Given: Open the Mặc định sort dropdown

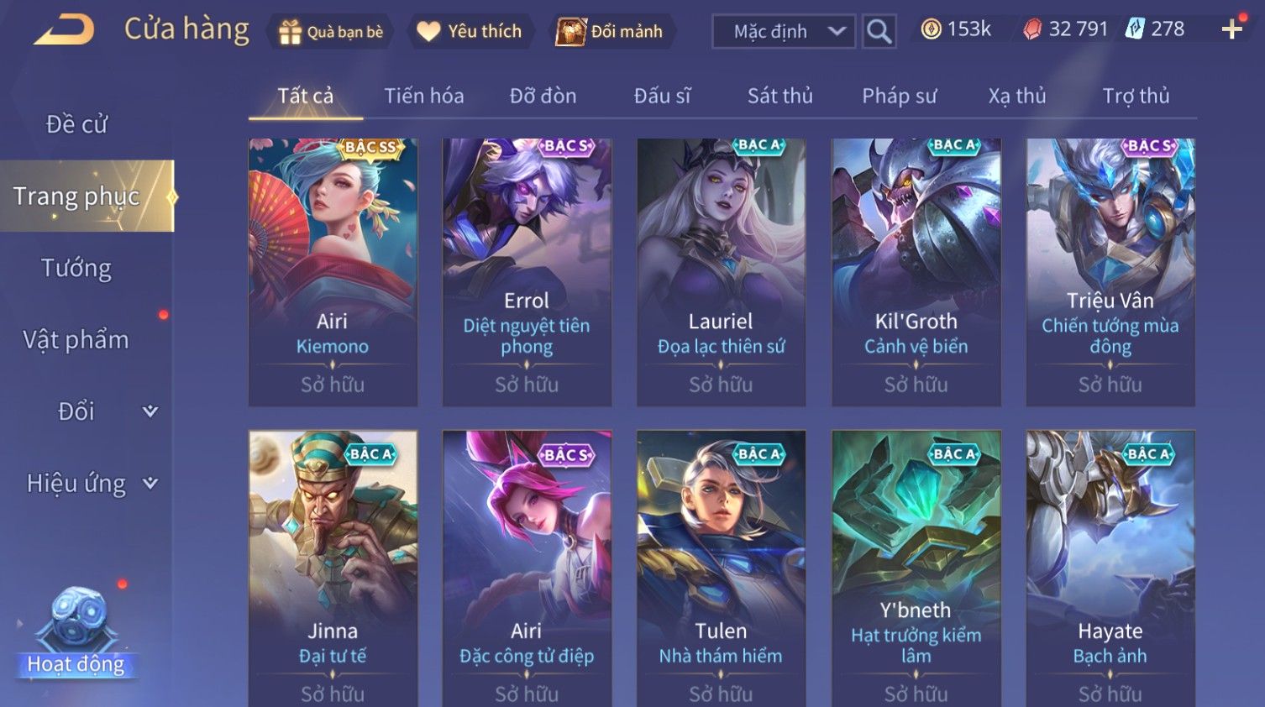Looking at the screenshot, I should [784, 32].
